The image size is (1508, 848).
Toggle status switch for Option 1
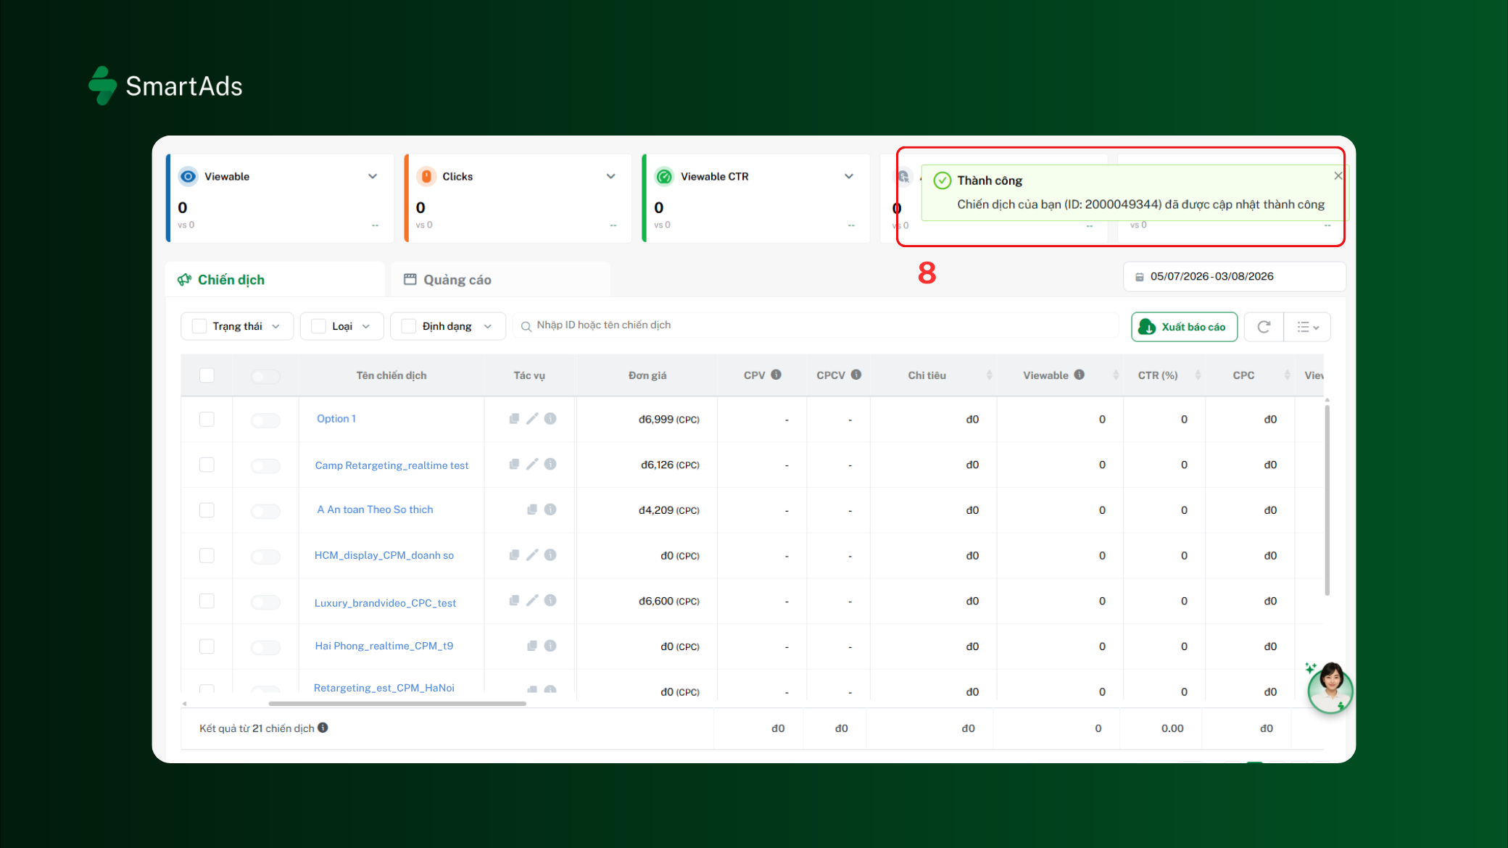[265, 420]
